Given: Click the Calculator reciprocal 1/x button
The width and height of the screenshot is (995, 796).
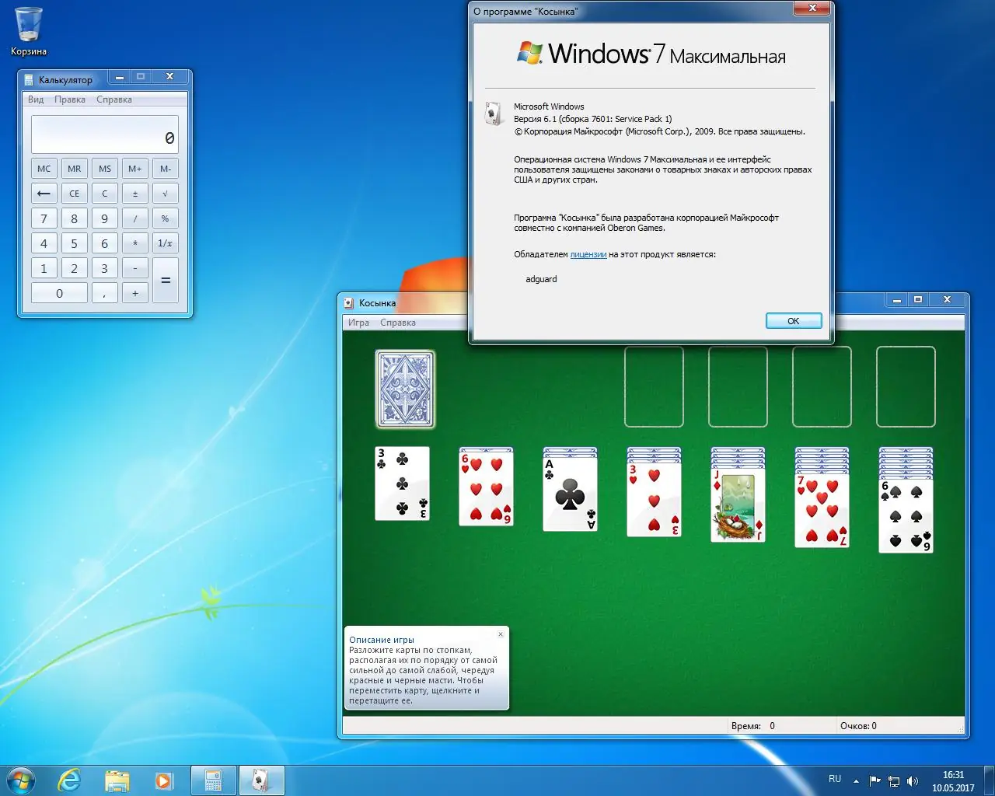Looking at the screenshot, I should [x=165, y=243].
